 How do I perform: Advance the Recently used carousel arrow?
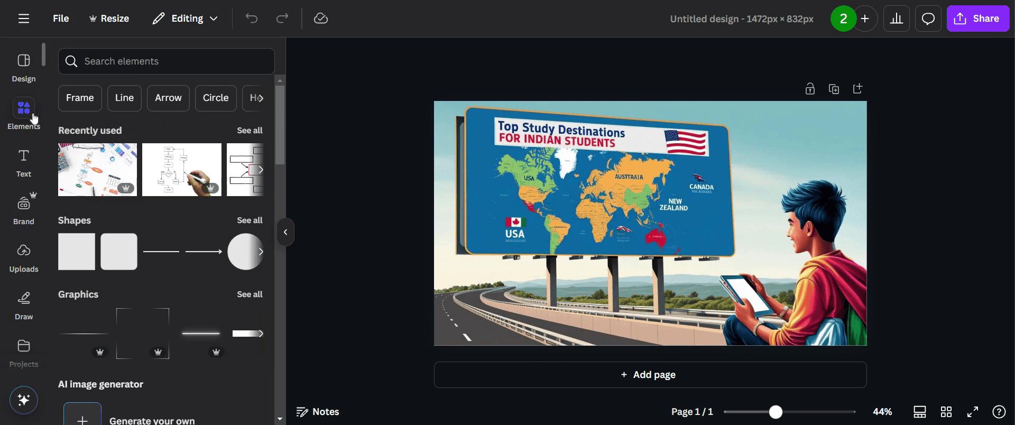click(260, 170)
